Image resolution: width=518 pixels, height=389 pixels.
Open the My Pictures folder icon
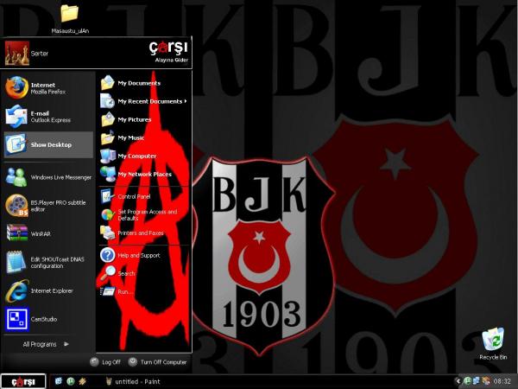[108, 119]
